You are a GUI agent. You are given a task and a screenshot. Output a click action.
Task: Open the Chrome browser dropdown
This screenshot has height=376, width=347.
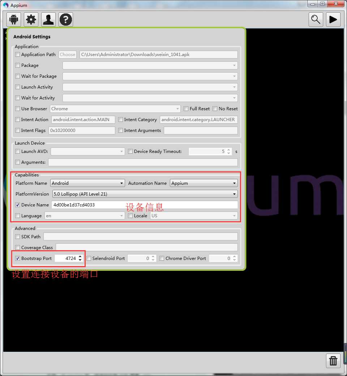(x=115, y=108)
